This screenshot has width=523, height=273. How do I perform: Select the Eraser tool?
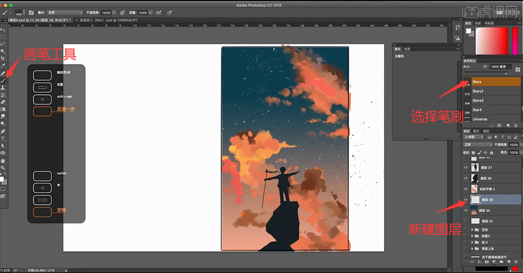tap(3, 102)
